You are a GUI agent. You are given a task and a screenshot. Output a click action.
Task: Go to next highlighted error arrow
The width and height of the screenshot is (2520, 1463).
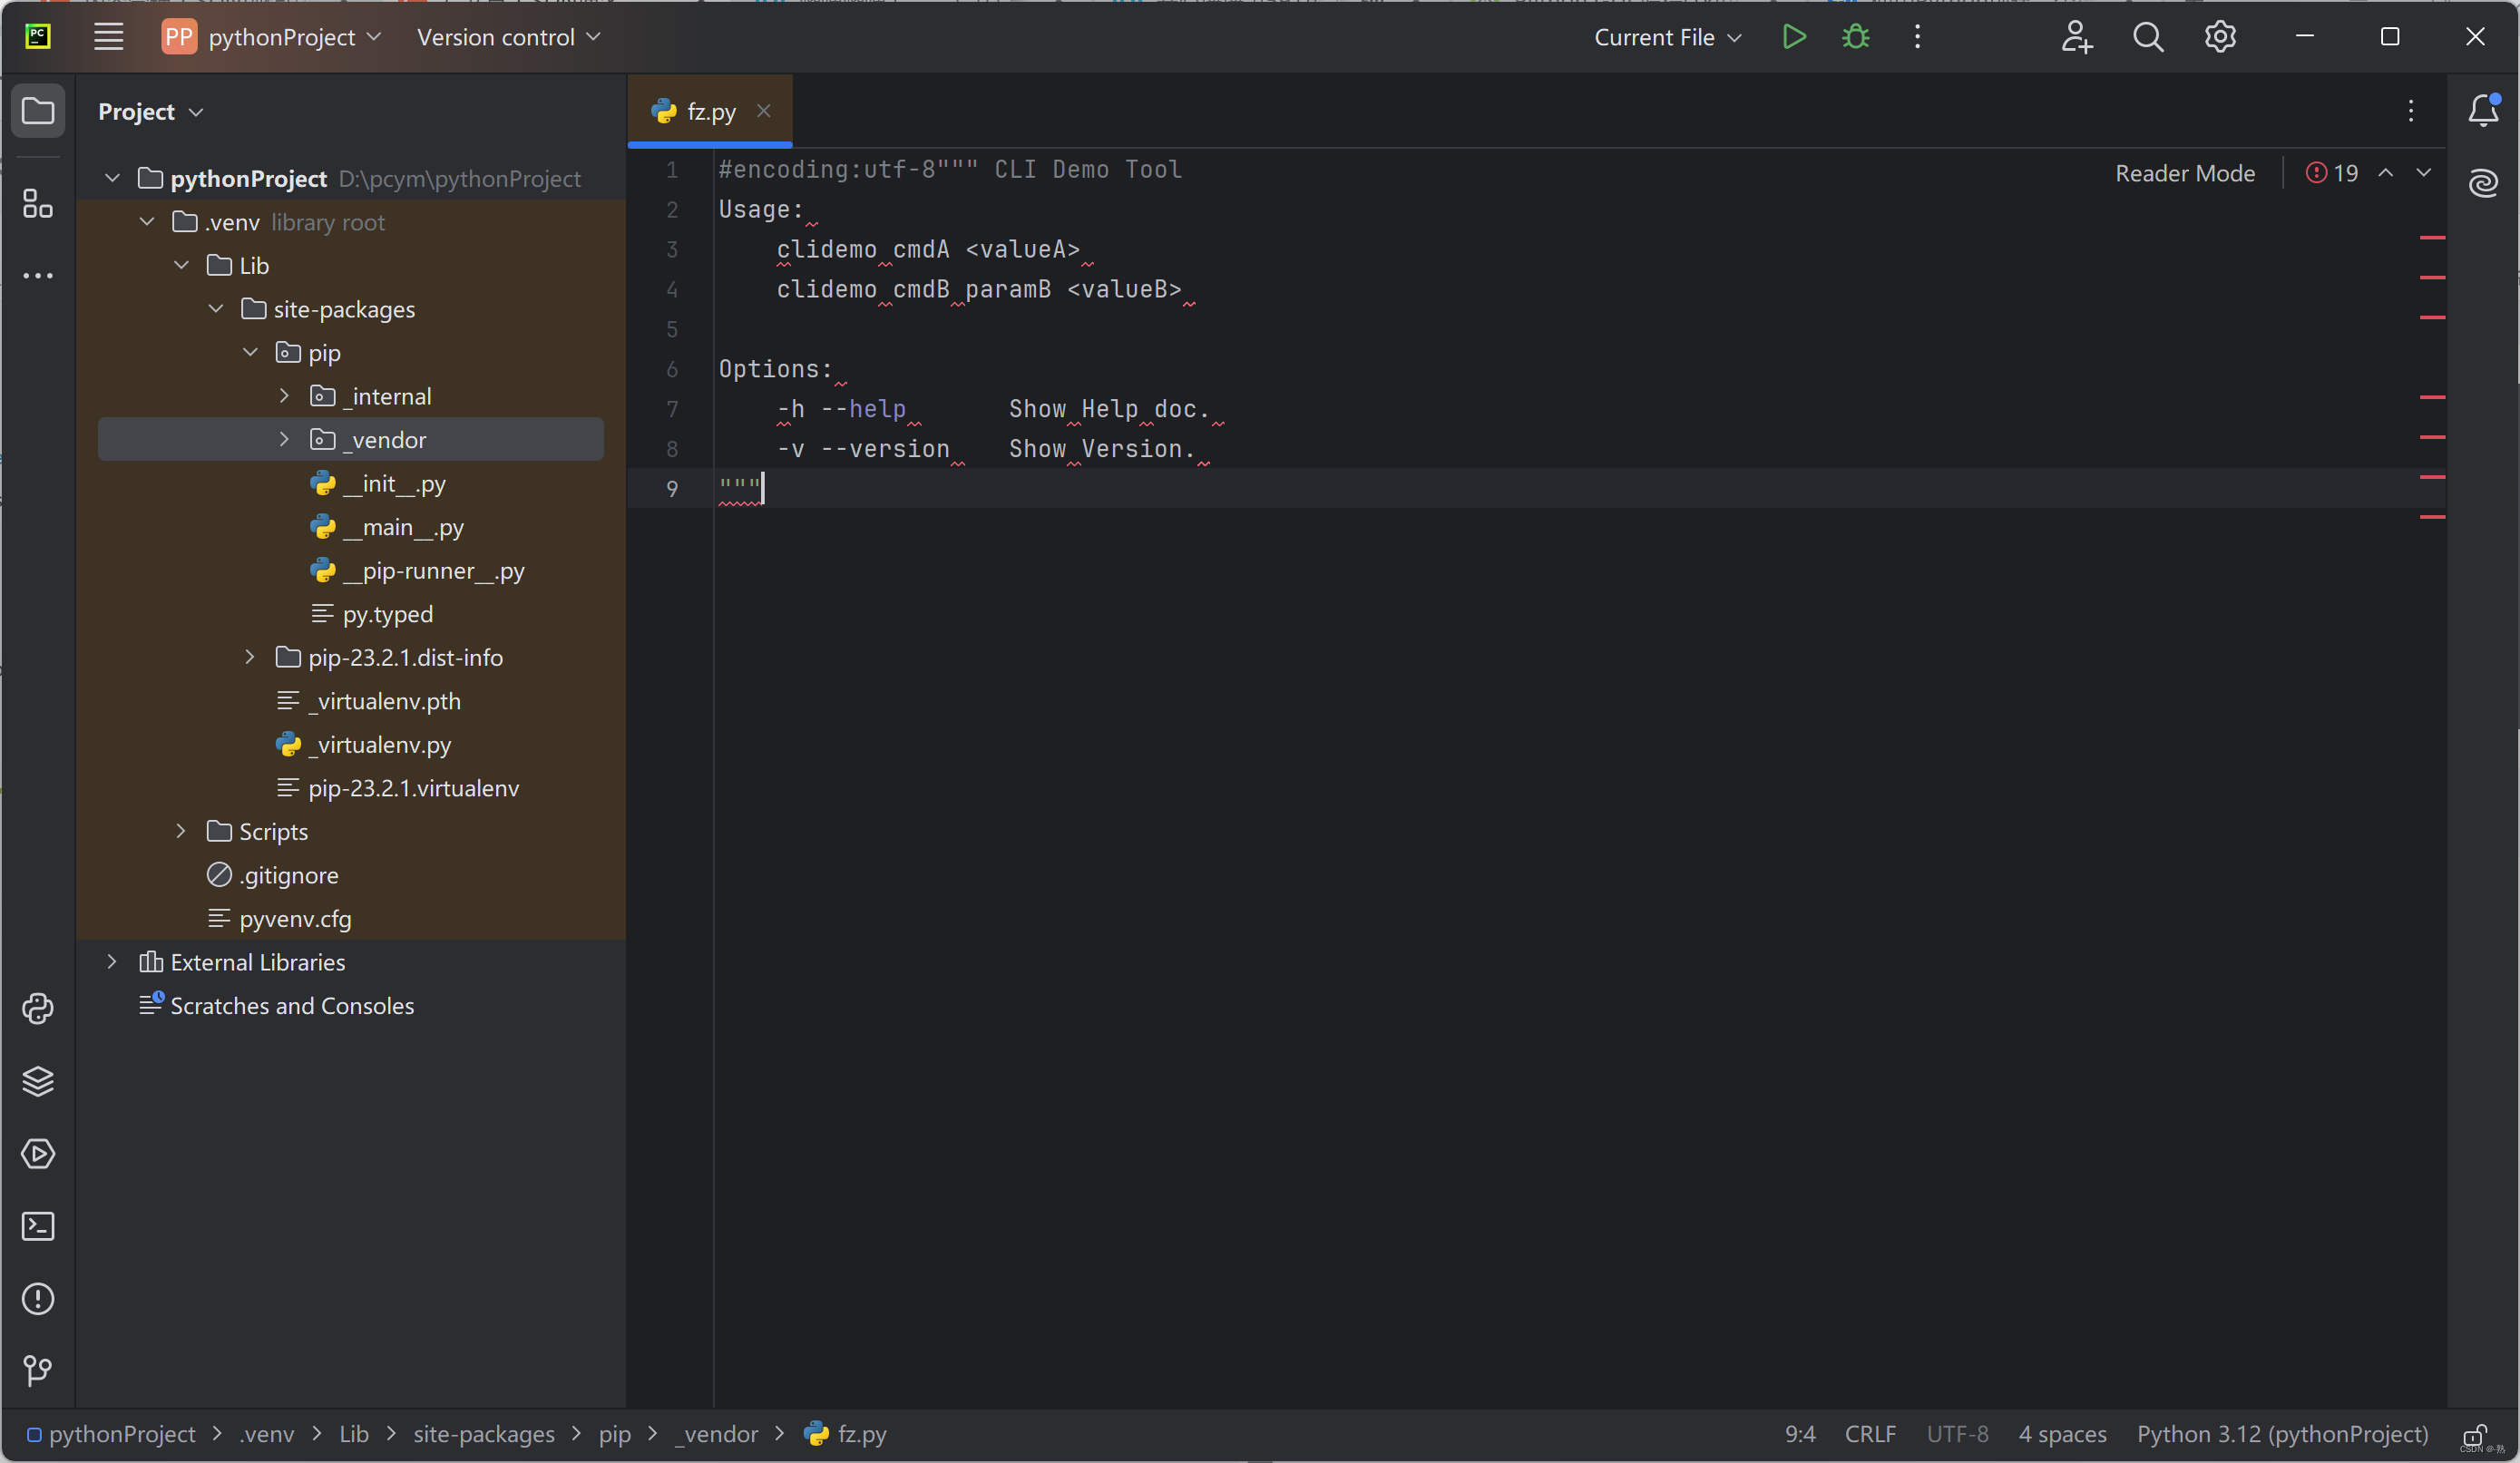2424,173
